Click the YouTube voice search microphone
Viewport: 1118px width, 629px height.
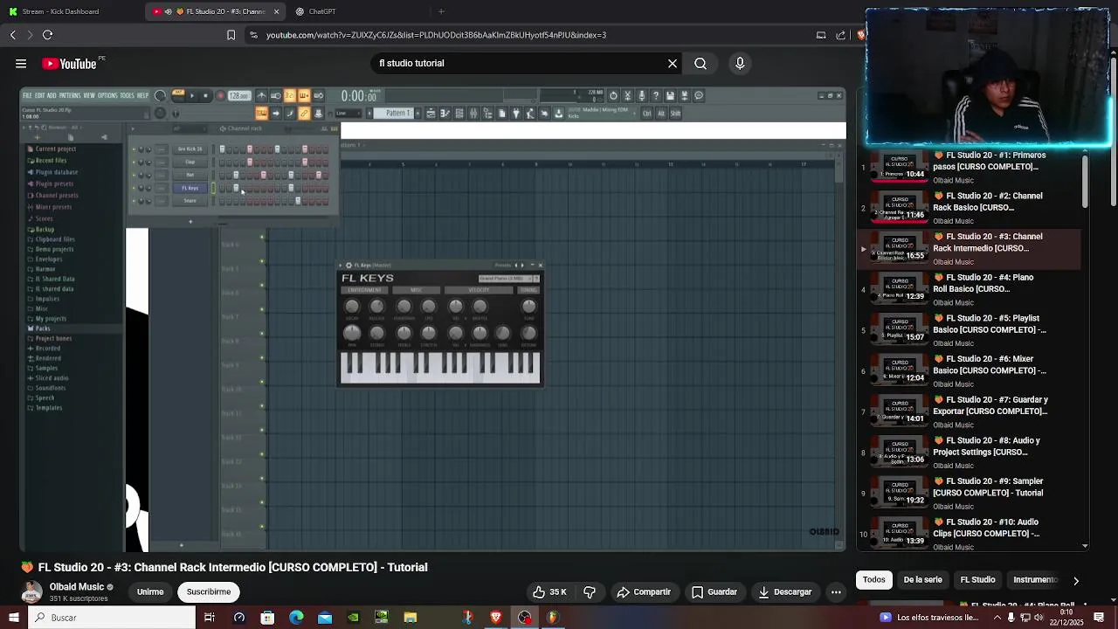(x=740, y=63)
